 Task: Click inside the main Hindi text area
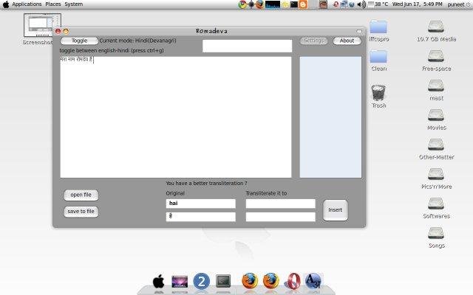tap(176, 117)
